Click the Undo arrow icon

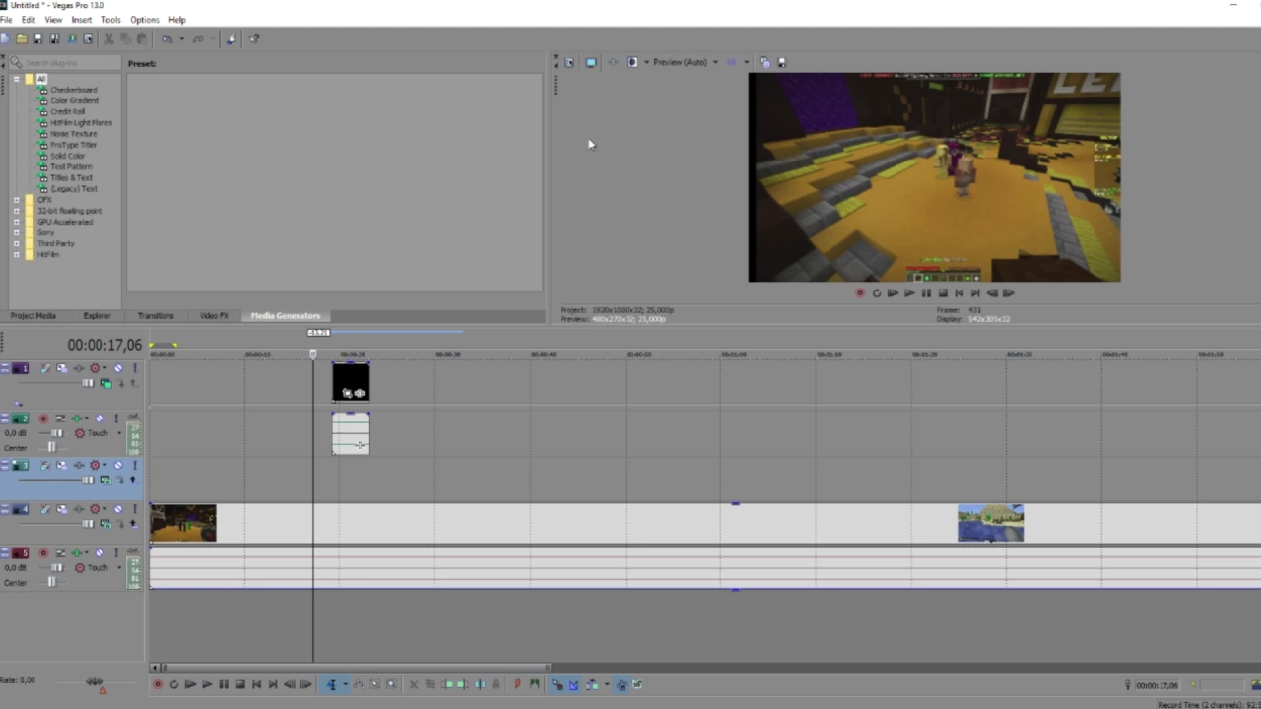coord(167,39)
